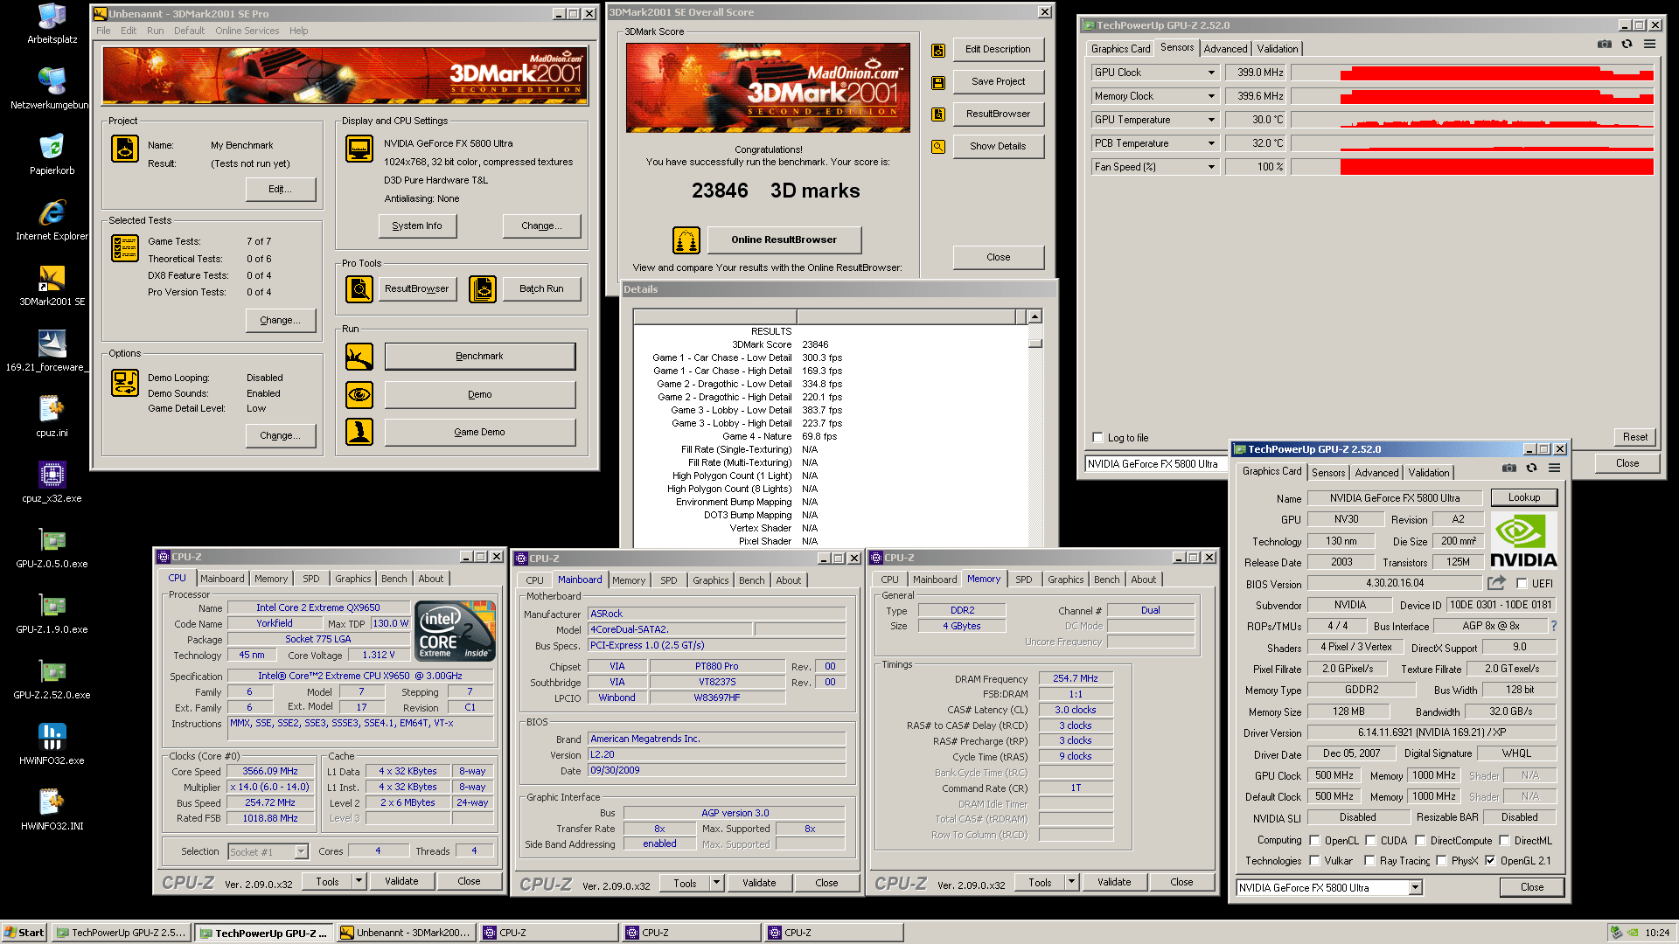Switch to Validation tab in GPU-Z Graphics Card window
This screenshot has width=1679, height=944.
point(1428,473)
